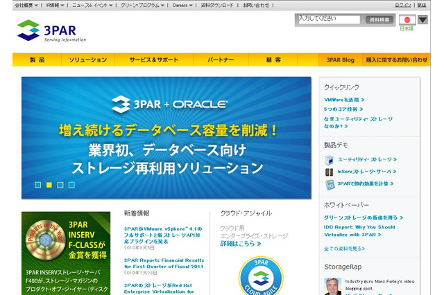Open the 顧客 navigation tab

[273, 60]
